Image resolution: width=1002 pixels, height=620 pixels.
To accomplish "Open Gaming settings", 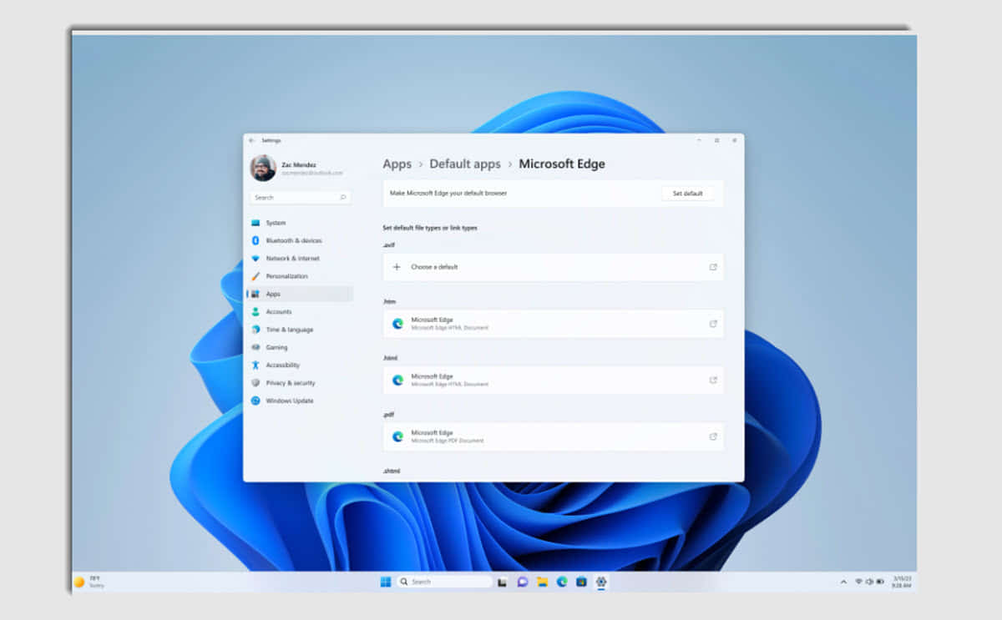I will pos(301,347).
